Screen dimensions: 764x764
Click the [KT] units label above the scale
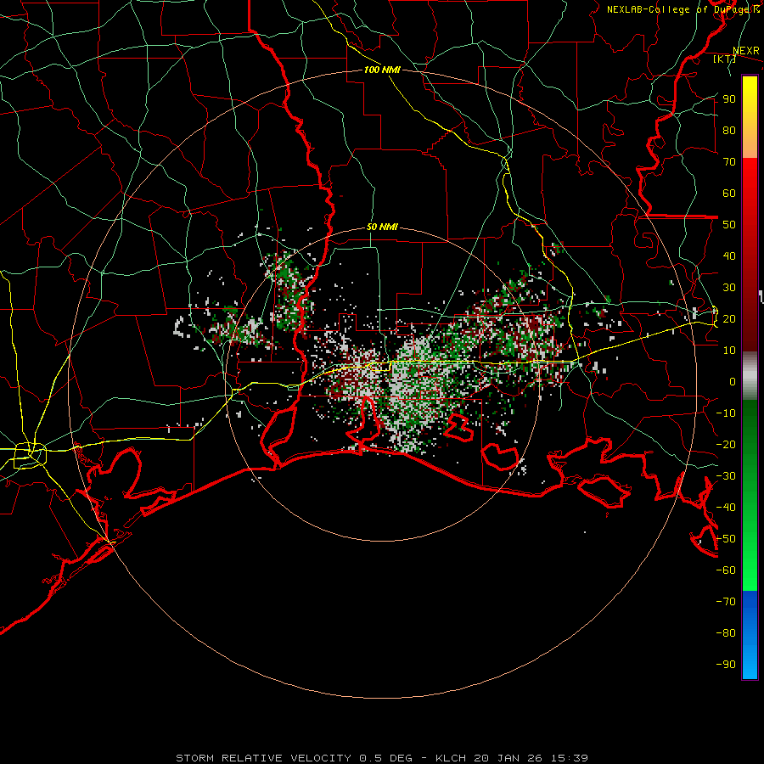pos(724,59)
